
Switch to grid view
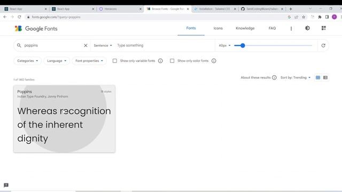click(318, 78)
